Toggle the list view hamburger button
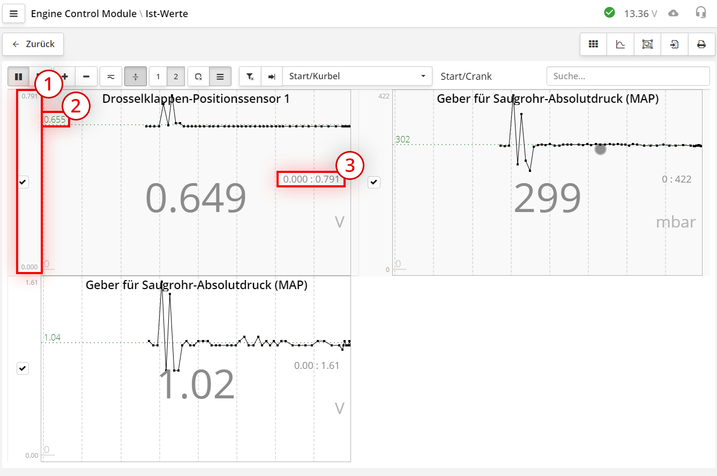 (x=220, y=77)
